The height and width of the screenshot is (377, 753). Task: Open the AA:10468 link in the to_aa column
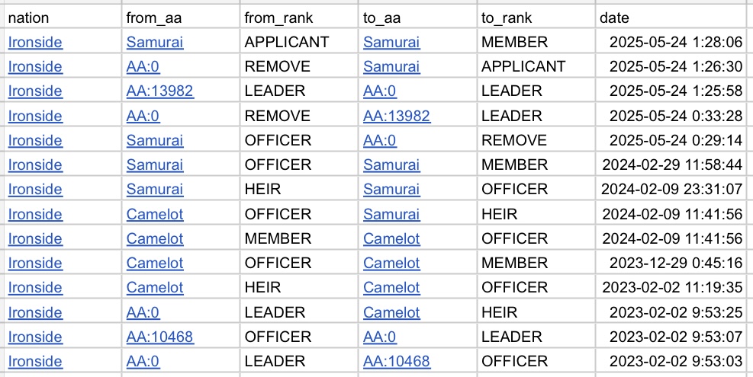click(x=397, y=361)
